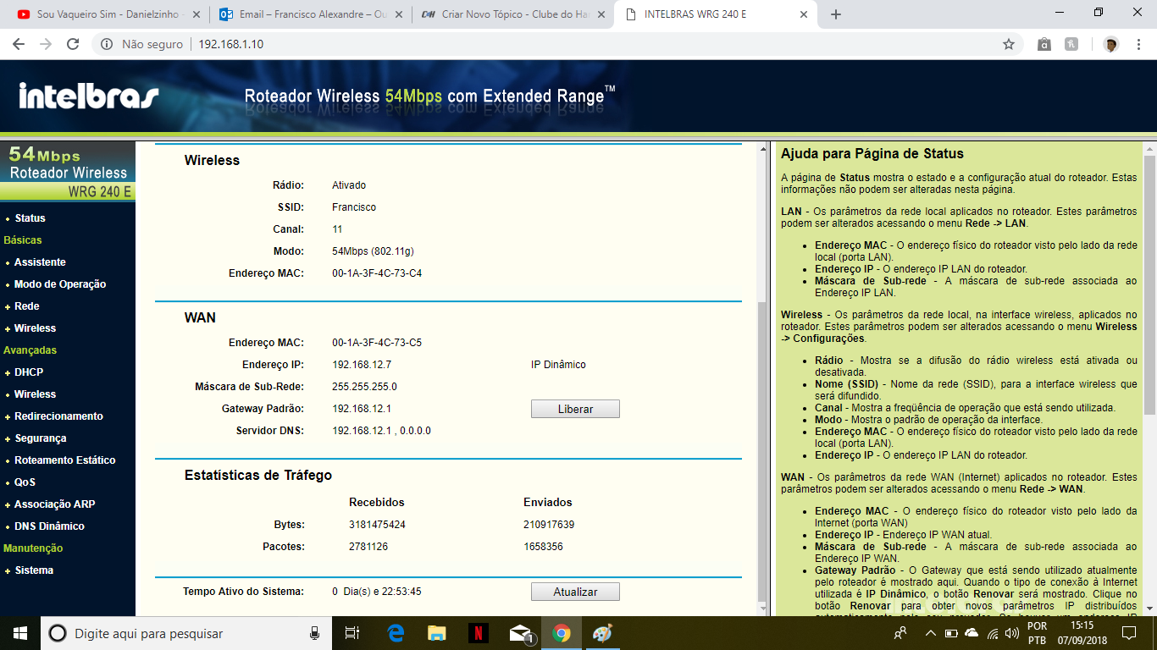Screen dimensions: 1157x650
Task: Close the INTELBRAS WRG 240 E tab
Action: (x=805, y=14)
